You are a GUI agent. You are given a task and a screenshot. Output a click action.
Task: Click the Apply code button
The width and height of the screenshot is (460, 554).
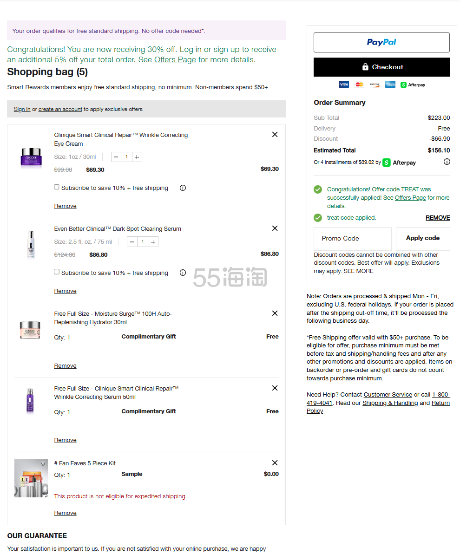[423, 239]
